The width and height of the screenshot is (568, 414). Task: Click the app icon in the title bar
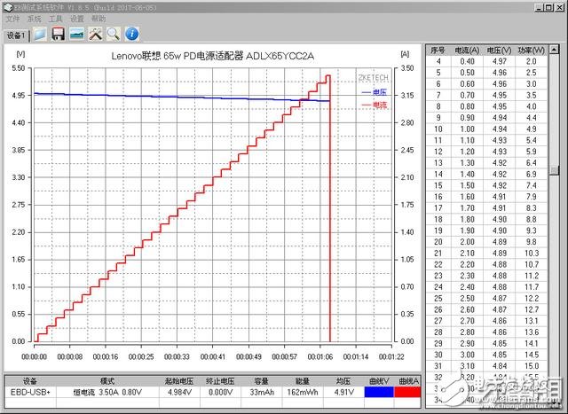[8, 5]
